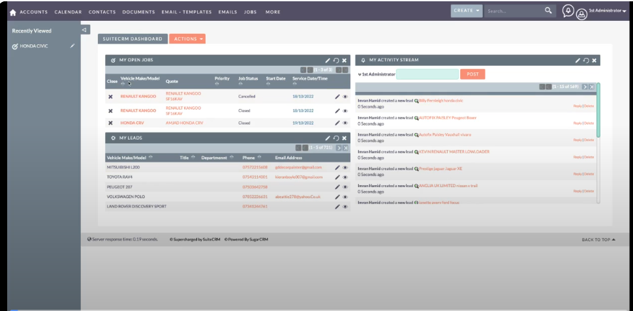Click edit pencil beside Honda Civic in sidebar
The height and width of the screenshot is (311, 633).
point(72,46)
